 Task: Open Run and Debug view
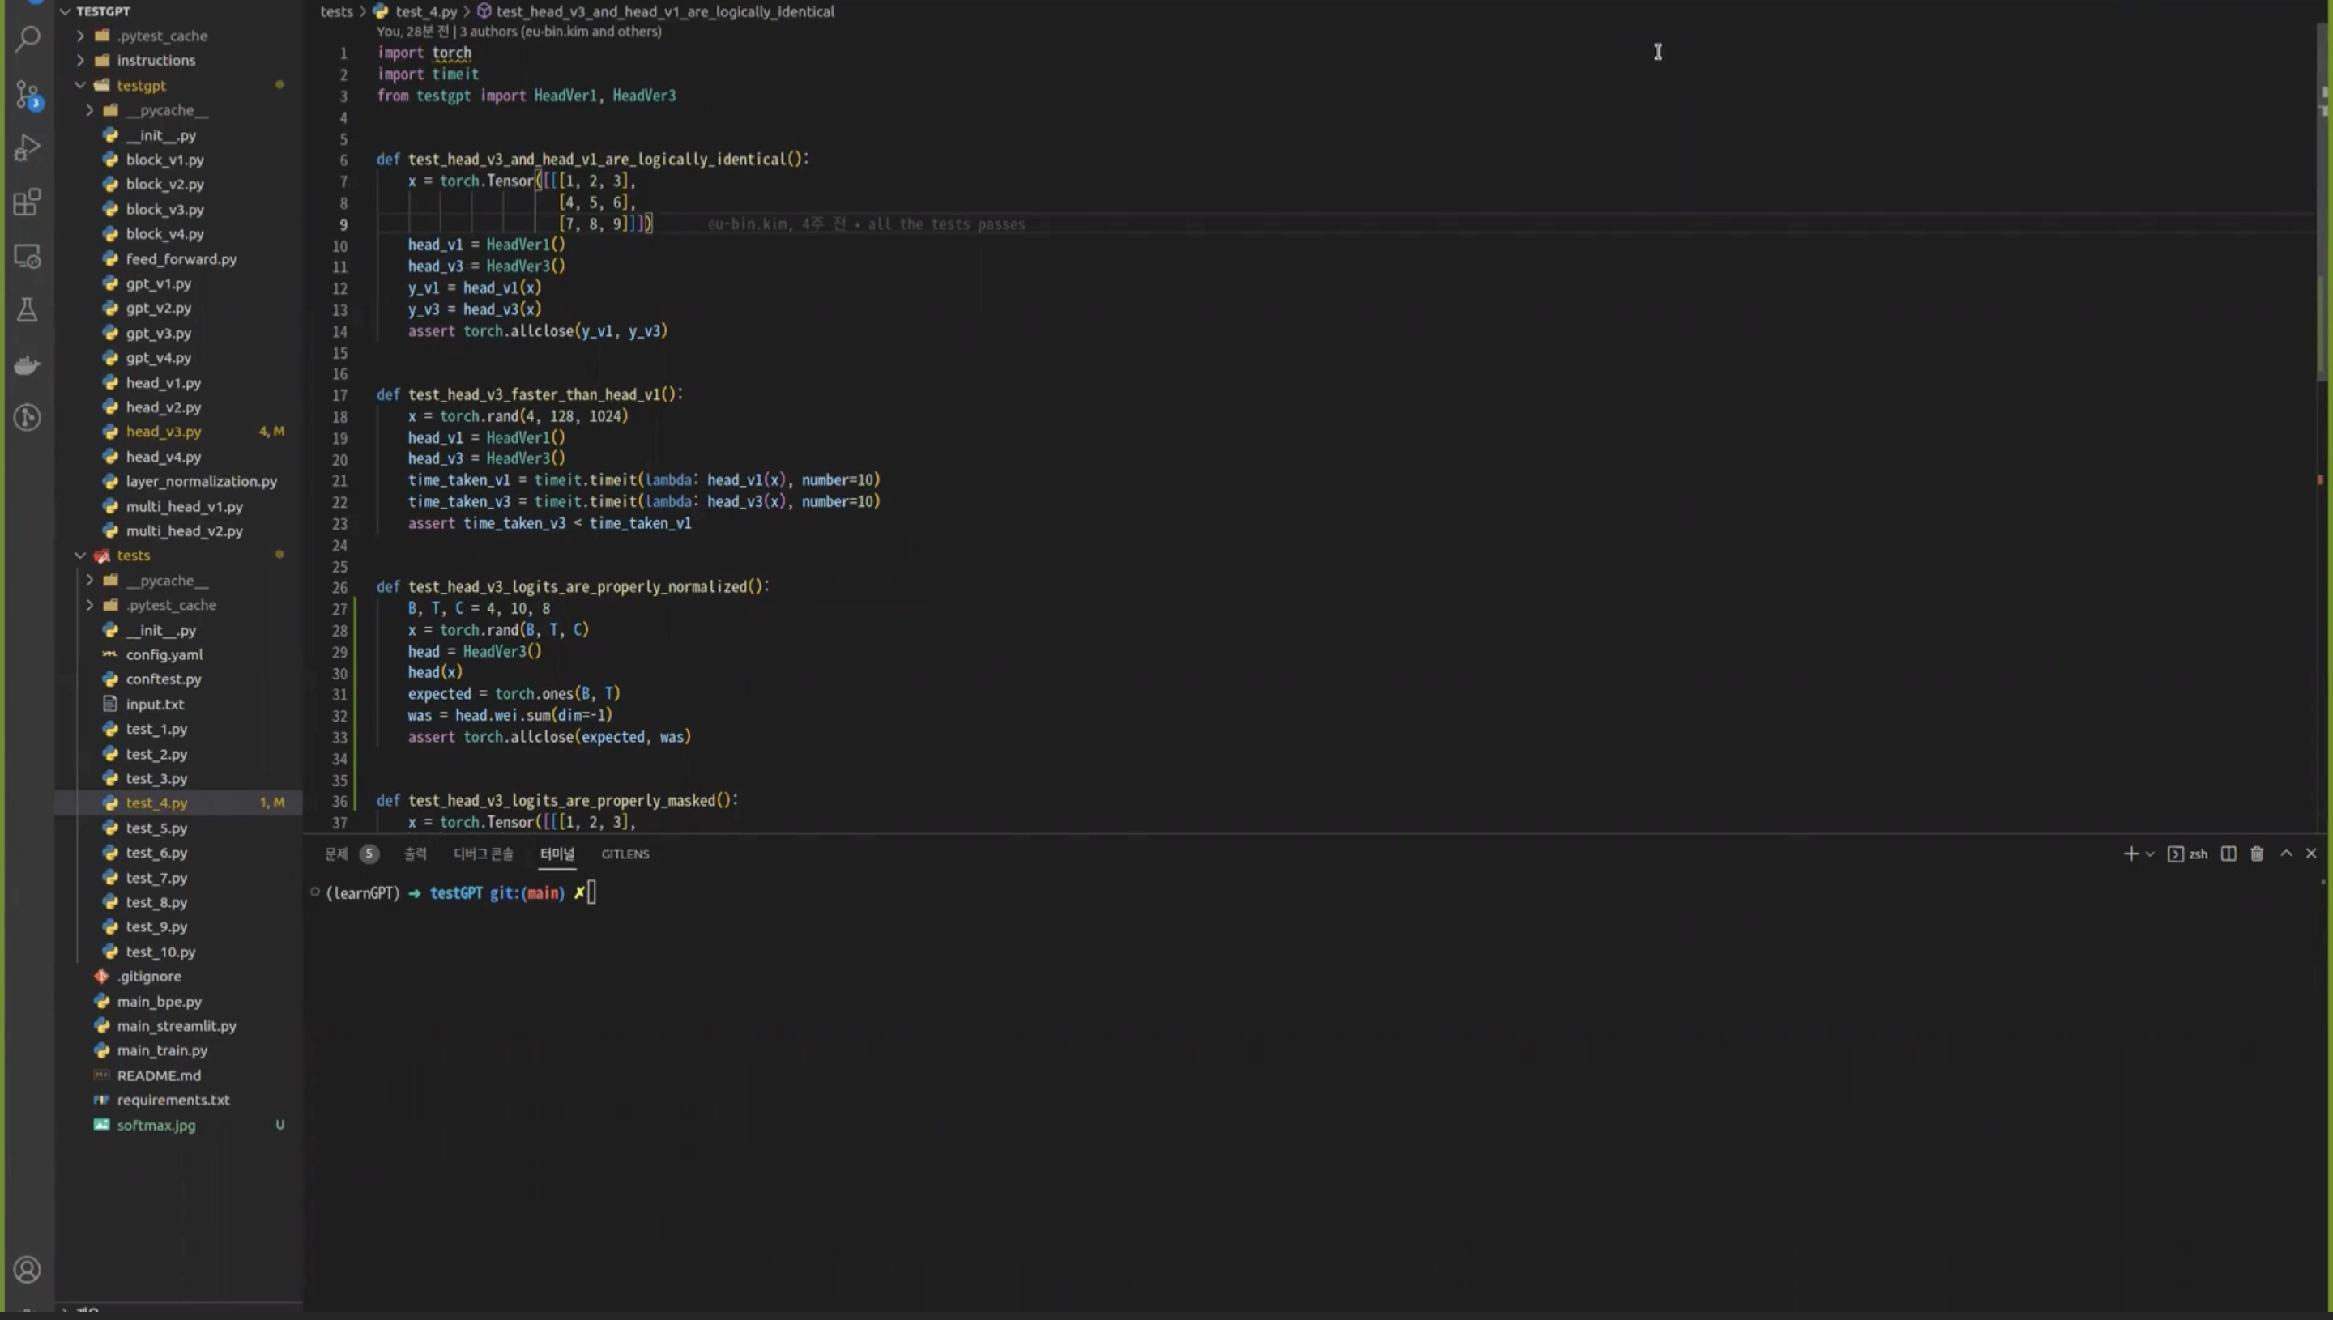tap(28, 147)
